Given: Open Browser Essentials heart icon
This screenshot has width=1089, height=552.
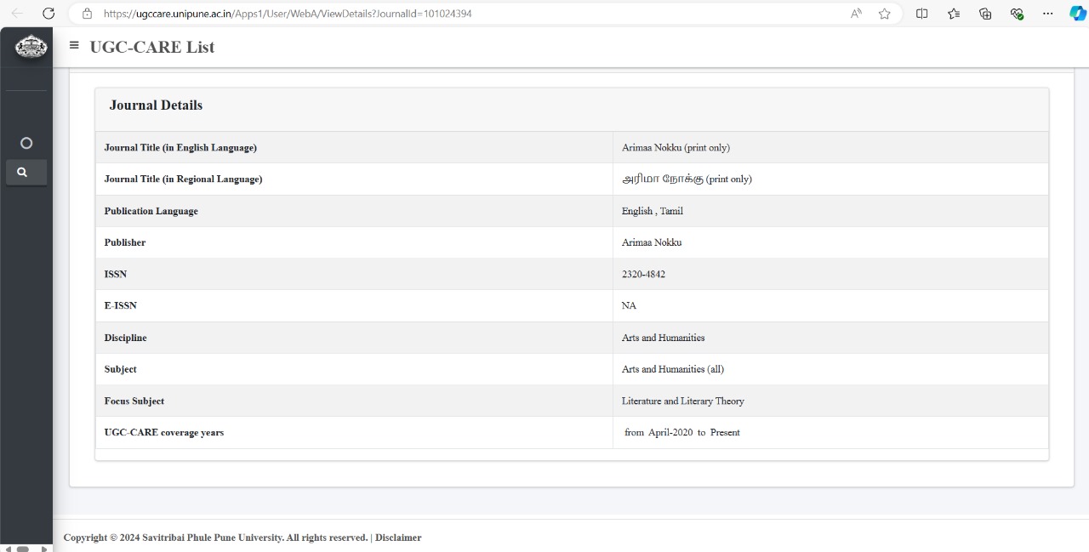Looking at the screenshot, I should pos(1017,14).
